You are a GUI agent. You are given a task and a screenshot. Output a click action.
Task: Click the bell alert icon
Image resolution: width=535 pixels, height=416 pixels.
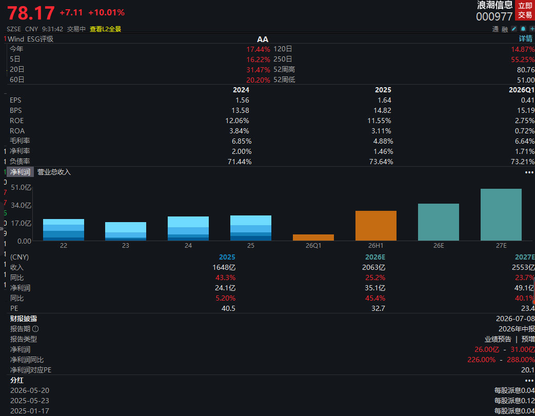tap(523, 29)
